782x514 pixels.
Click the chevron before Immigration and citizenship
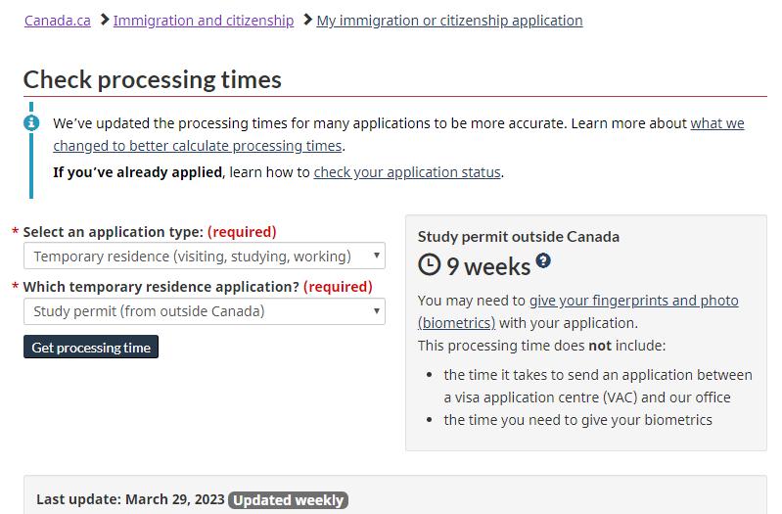[104, 20]
